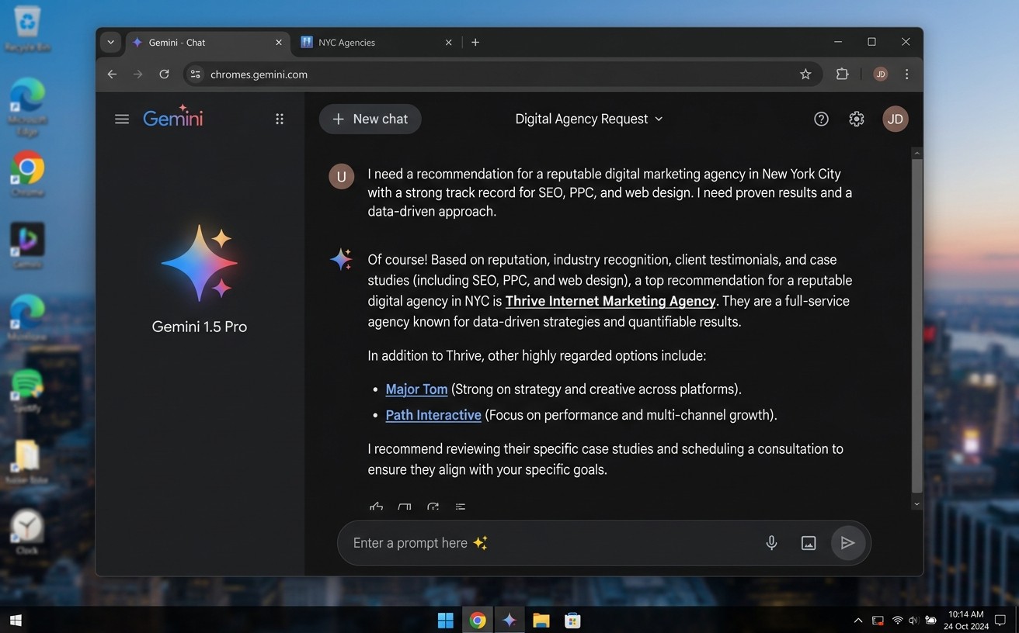Viewport: 1019px width, 633px height.
Task: Open the Path Interactive link
Action: point(433,415)
